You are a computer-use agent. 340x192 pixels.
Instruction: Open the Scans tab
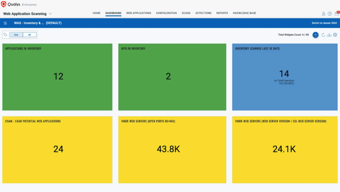point(186,13)
